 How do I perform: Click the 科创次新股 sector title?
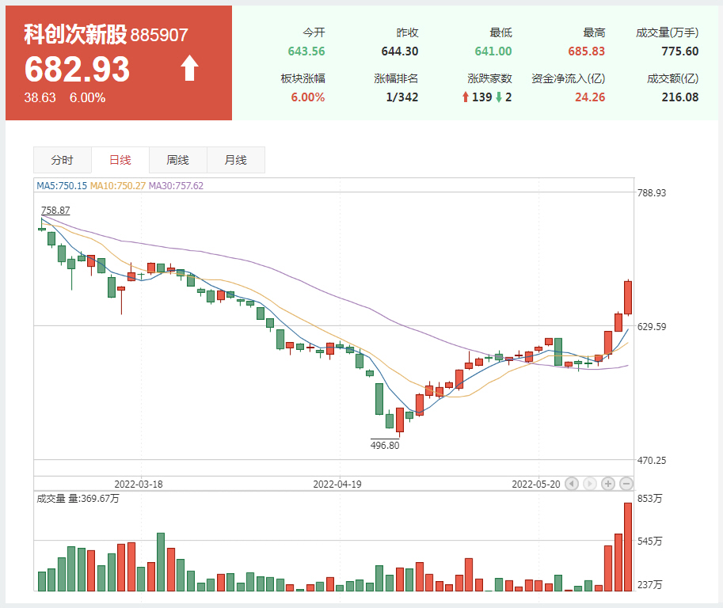74,35
